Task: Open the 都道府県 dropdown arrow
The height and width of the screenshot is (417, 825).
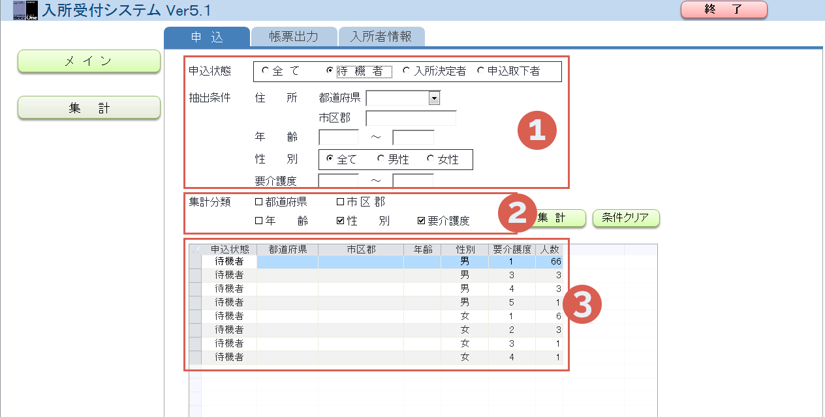Action: (434, 98)
